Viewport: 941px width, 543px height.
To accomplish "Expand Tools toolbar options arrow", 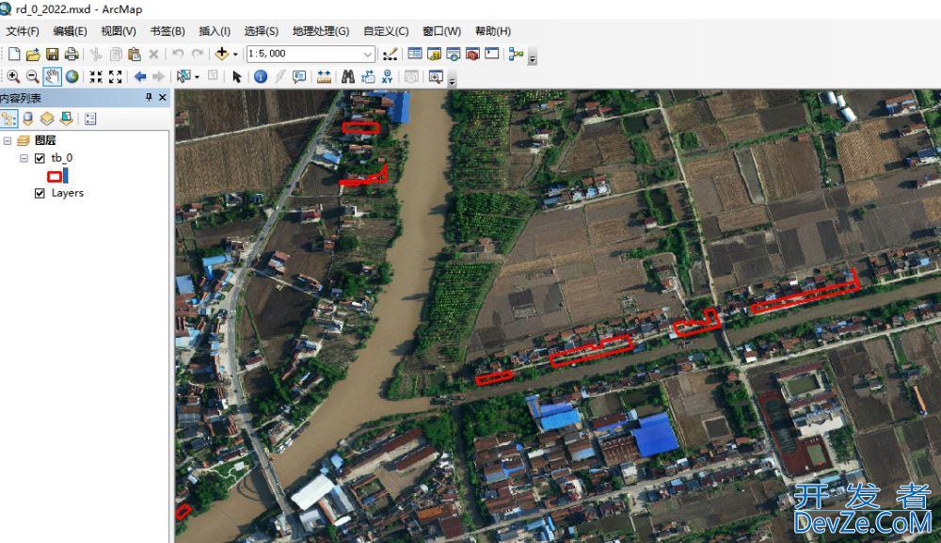I will [453, 80].
